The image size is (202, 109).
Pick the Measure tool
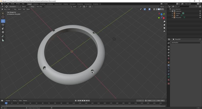(3, 40)
